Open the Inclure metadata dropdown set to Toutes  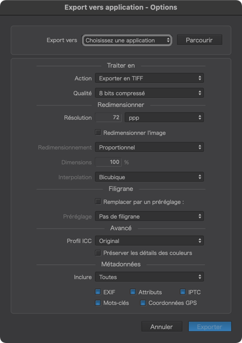tap(149, 277)
